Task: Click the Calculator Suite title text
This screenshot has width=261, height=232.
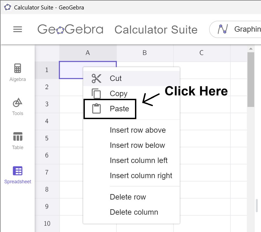Action: pyautogui.click(x=156, y=30)
